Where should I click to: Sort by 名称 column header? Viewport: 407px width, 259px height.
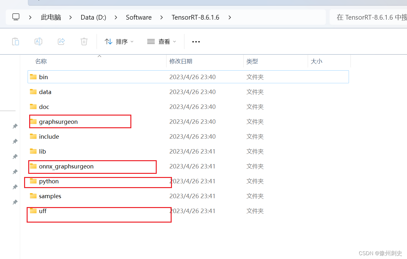click(41, 61)
